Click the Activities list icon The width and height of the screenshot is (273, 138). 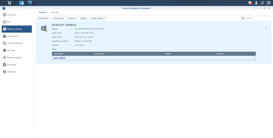pyautogui.click(x=4, y=65)
